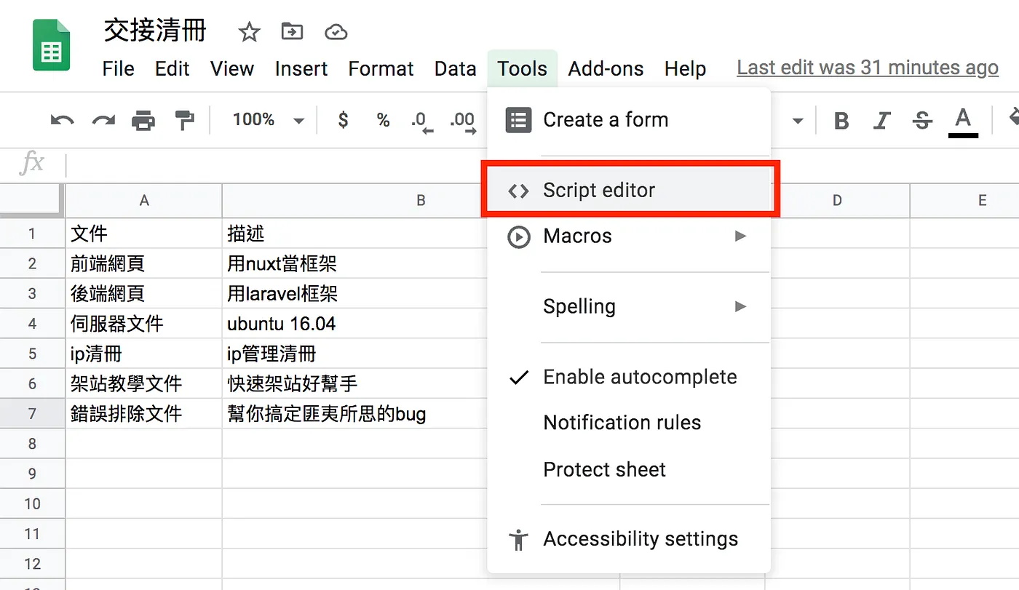Open the Insert menu
Screen dimensions: 1019x590
point(301,68)
